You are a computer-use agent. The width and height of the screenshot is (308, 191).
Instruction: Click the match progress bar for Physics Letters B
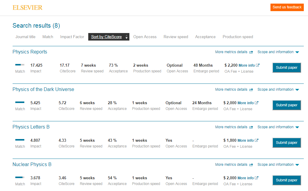click(x=20, y=140)
